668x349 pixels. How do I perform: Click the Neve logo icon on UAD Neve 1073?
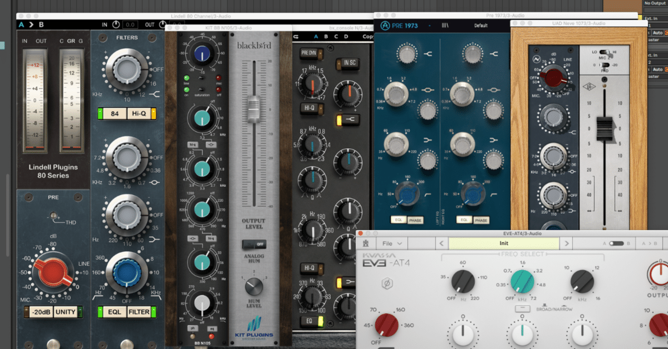tap(536, 60)
